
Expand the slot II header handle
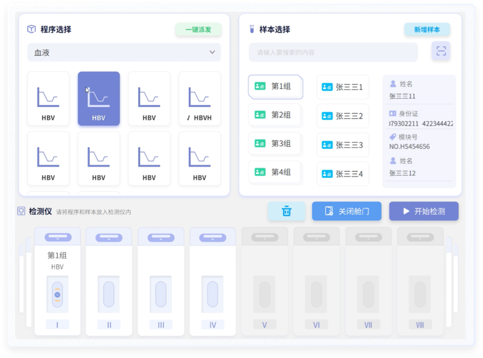(109, 238)
